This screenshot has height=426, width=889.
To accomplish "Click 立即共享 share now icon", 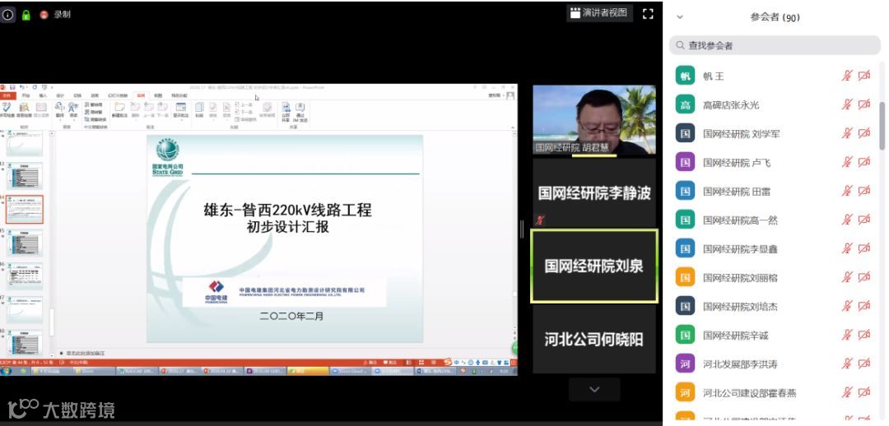I will [286, 113].
